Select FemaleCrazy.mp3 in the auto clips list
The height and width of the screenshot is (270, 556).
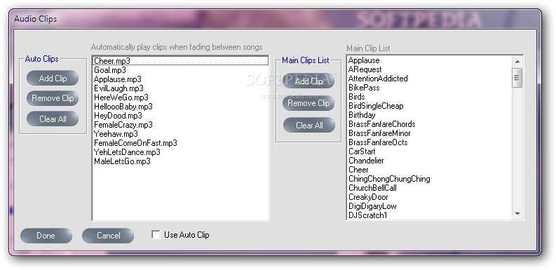tap(180, 125)
